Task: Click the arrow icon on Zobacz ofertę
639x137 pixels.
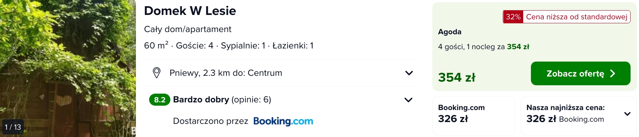Action: click(613, 74)
